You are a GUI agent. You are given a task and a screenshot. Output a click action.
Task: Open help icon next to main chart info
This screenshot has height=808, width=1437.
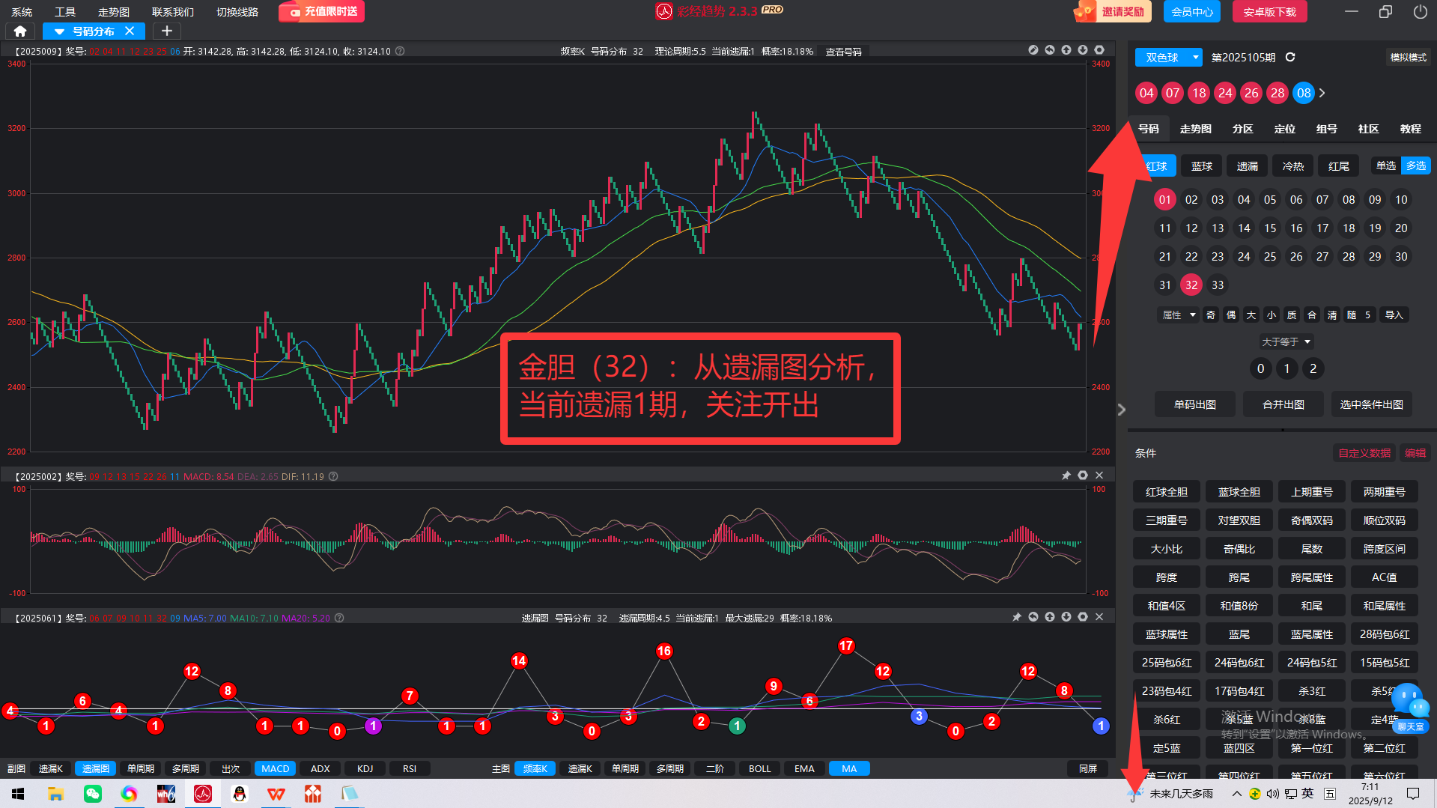(400, 52)
